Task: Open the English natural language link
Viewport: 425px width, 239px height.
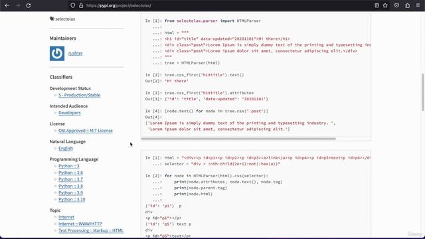Action: 66,148
